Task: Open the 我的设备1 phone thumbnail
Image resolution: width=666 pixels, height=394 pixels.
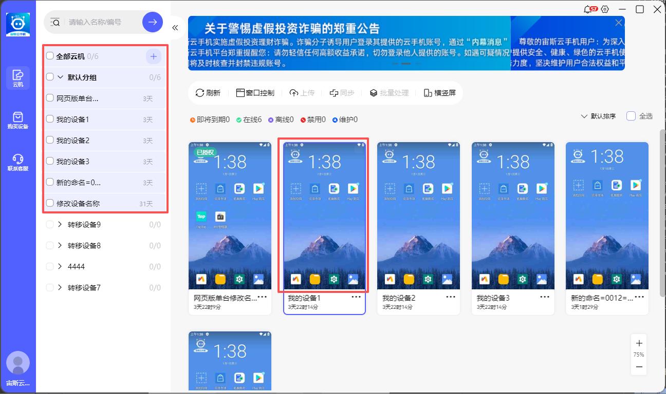Action: click(x=324, y=215)
